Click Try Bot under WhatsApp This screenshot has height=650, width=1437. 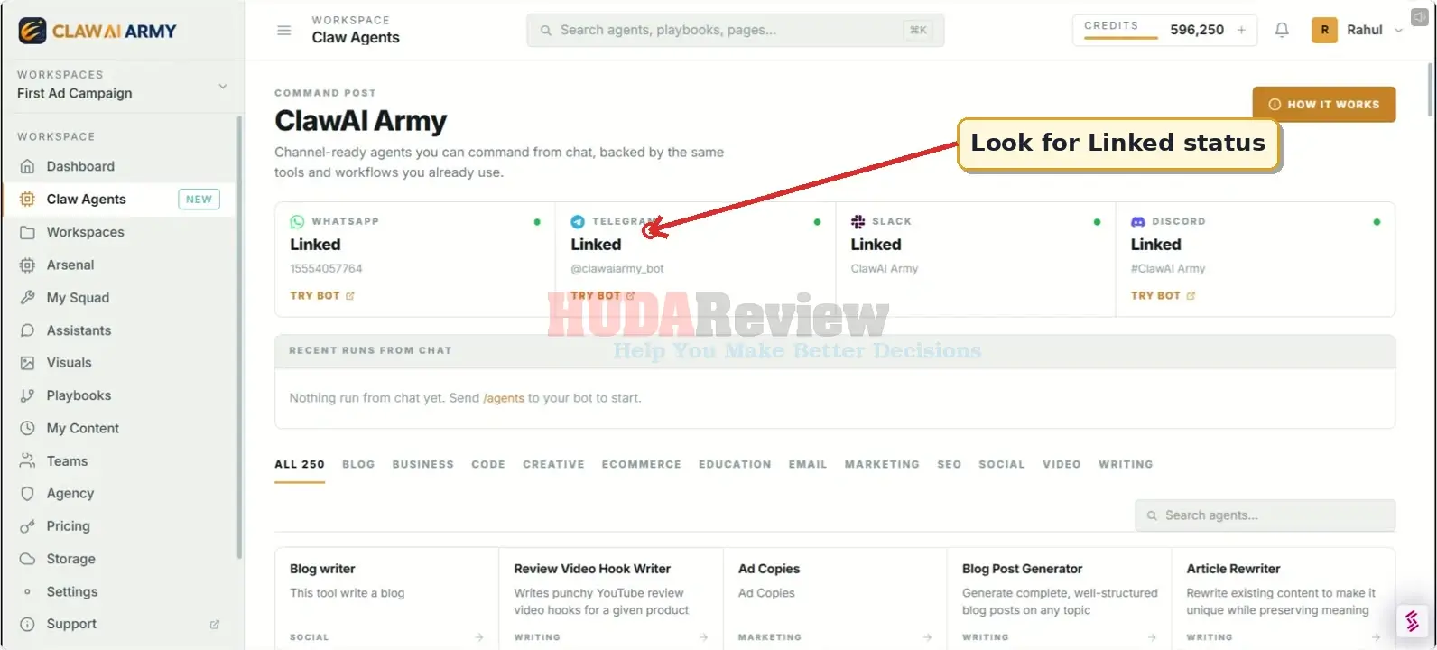322,295
